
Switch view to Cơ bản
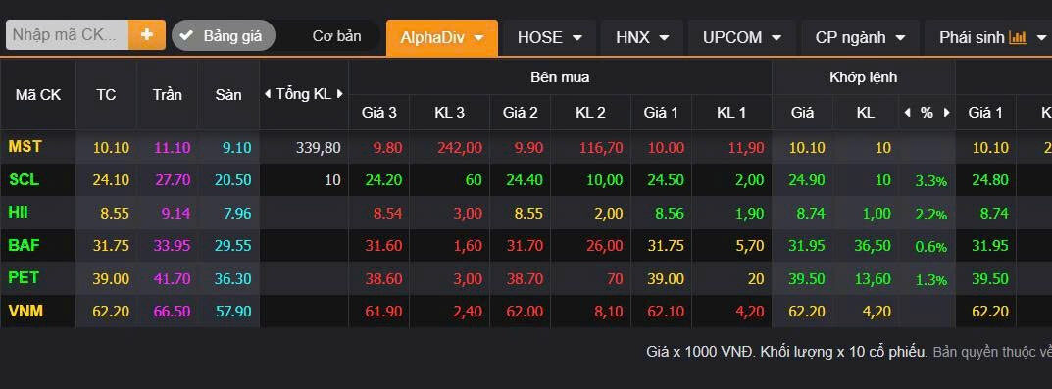337,35
